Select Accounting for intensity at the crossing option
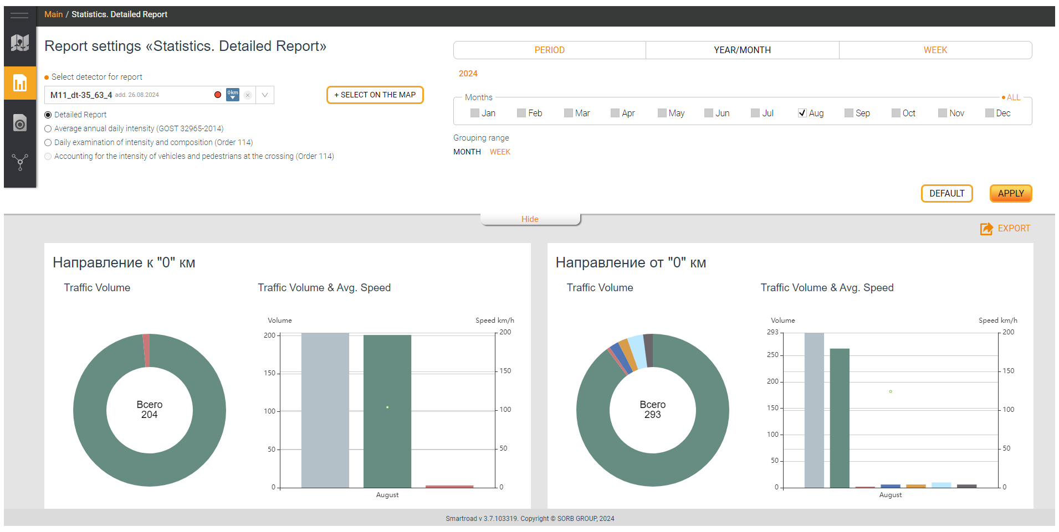The height and width of the screenshot is (532, 1059). (x=48, y=157)
